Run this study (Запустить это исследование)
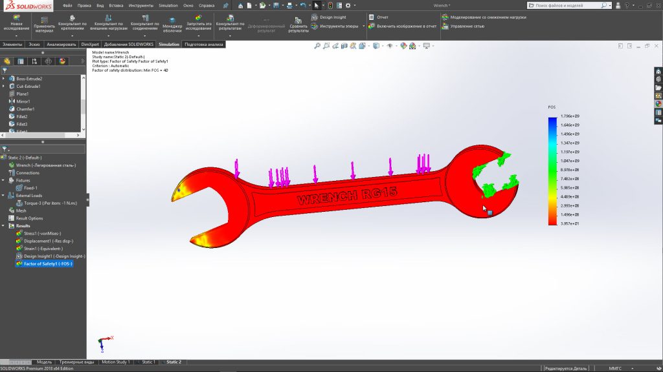The image size is (663, 372). click(199, 19)
